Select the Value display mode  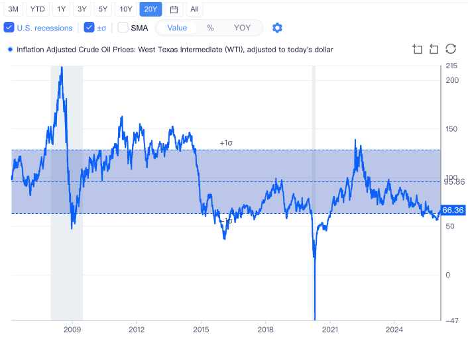(x=177, y=28)
